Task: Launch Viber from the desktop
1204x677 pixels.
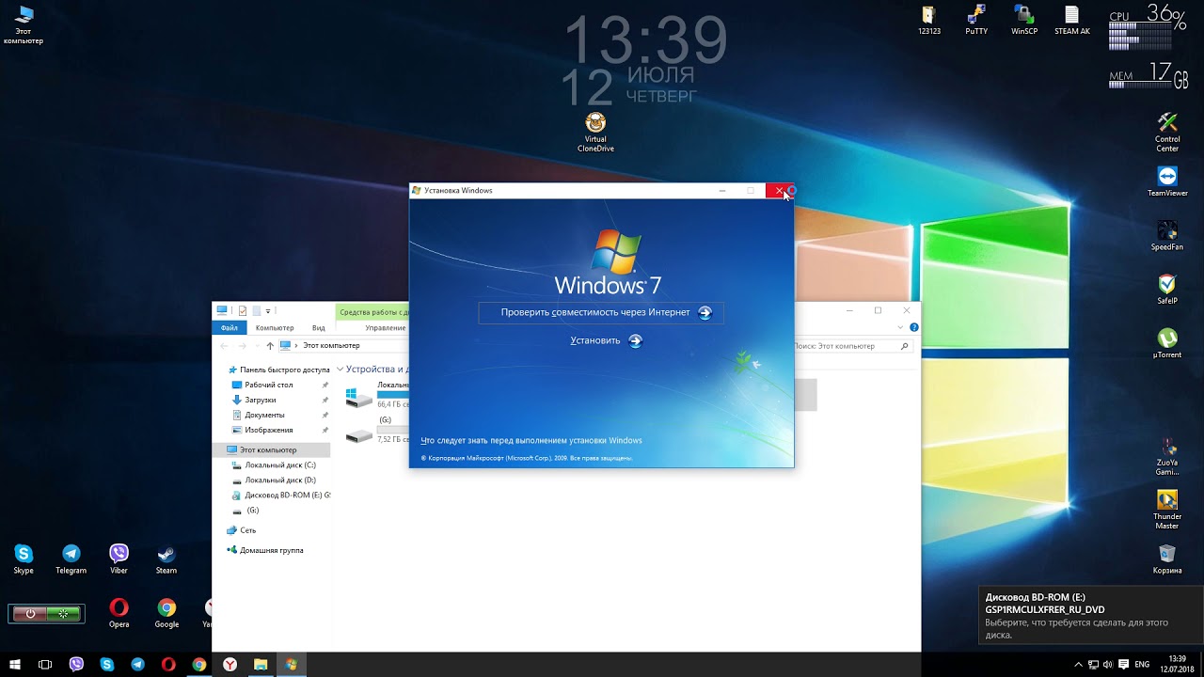Action: 119,559
